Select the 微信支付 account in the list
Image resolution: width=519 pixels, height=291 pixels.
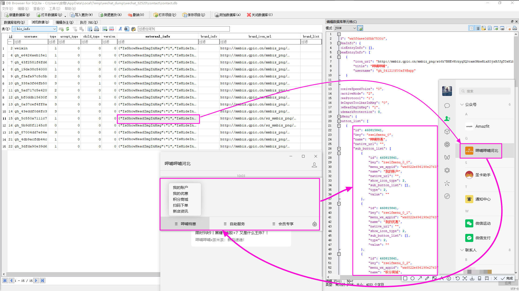(x=485, y=238)
